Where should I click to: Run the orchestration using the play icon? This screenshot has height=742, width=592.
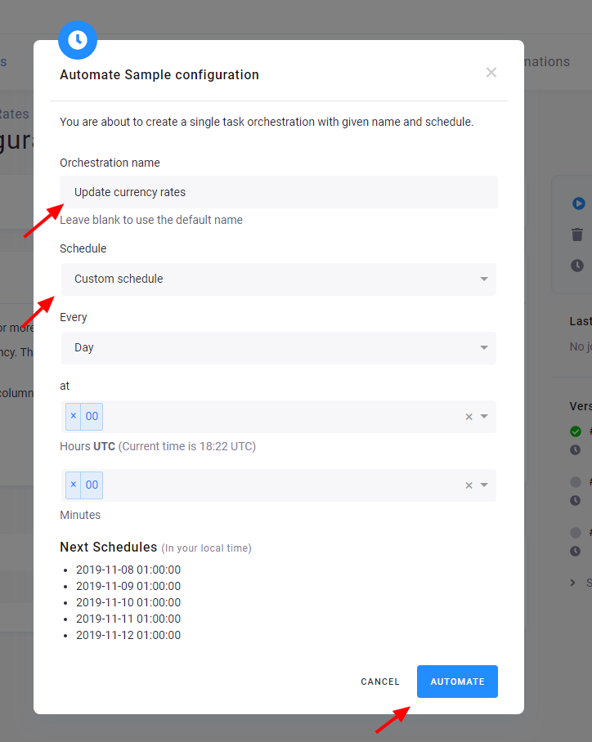point(578,203)
